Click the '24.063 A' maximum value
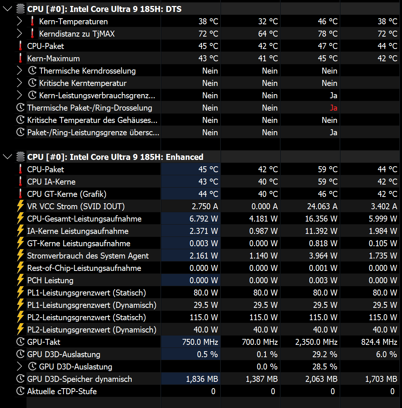 pyautogui.click(x=322, y=206)
